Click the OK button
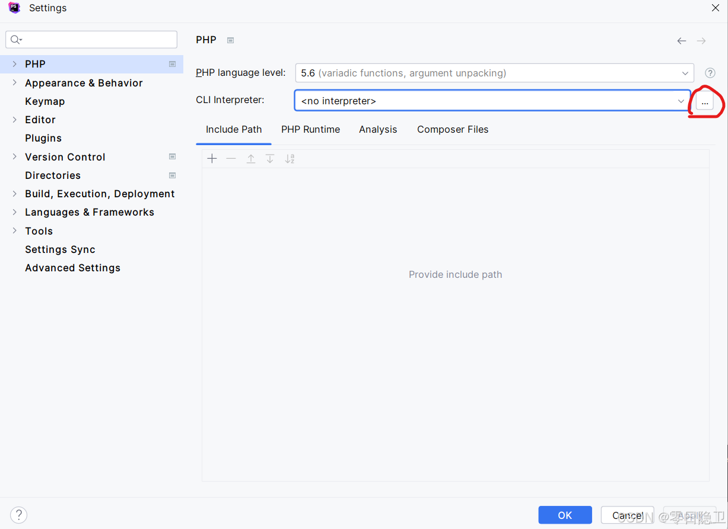 (565, 515)
